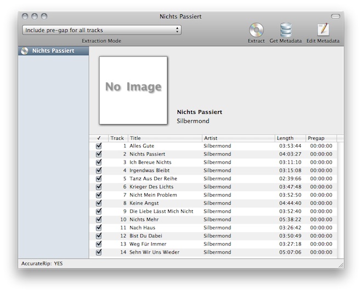Click the track list vertical scrollbar

pos(340,197)
